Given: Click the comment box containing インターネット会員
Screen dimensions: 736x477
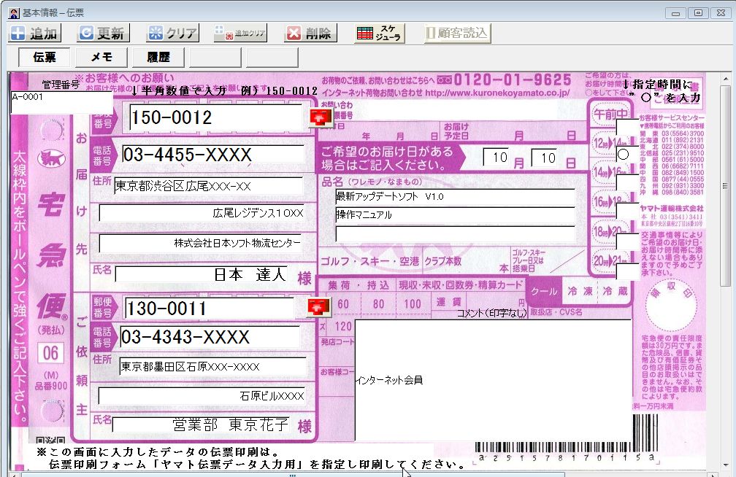Looking at the screenshot, I should coord(494,380).
